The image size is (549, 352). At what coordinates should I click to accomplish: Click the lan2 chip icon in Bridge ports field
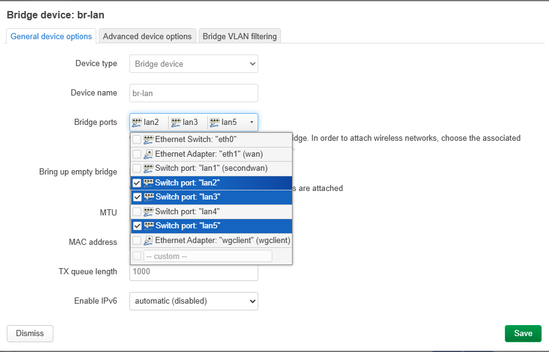coord(137,122)
